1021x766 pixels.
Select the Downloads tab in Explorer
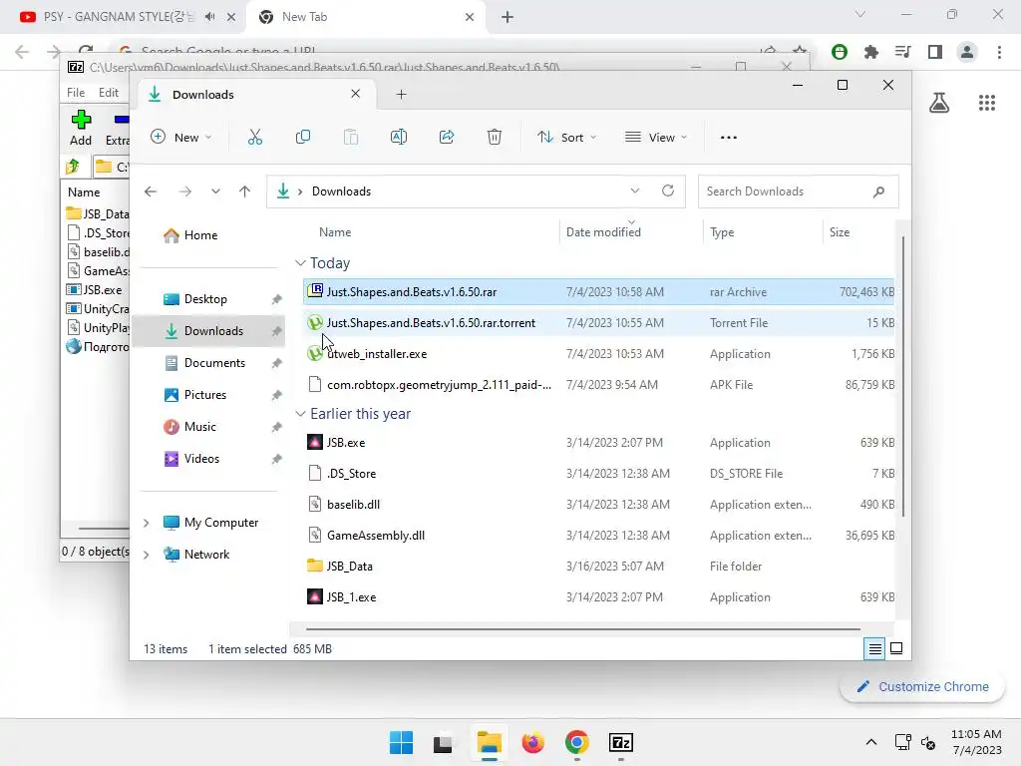coord(255,95)
